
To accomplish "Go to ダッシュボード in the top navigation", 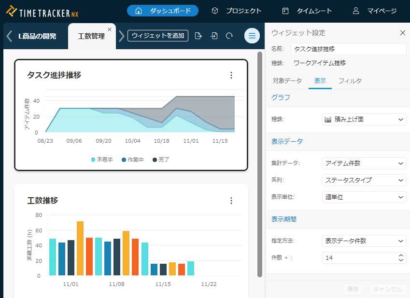I will pyautogui.click(x=163, y=11).
